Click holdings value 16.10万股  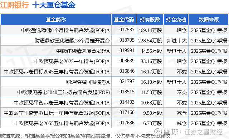click(x=151, y=82)
